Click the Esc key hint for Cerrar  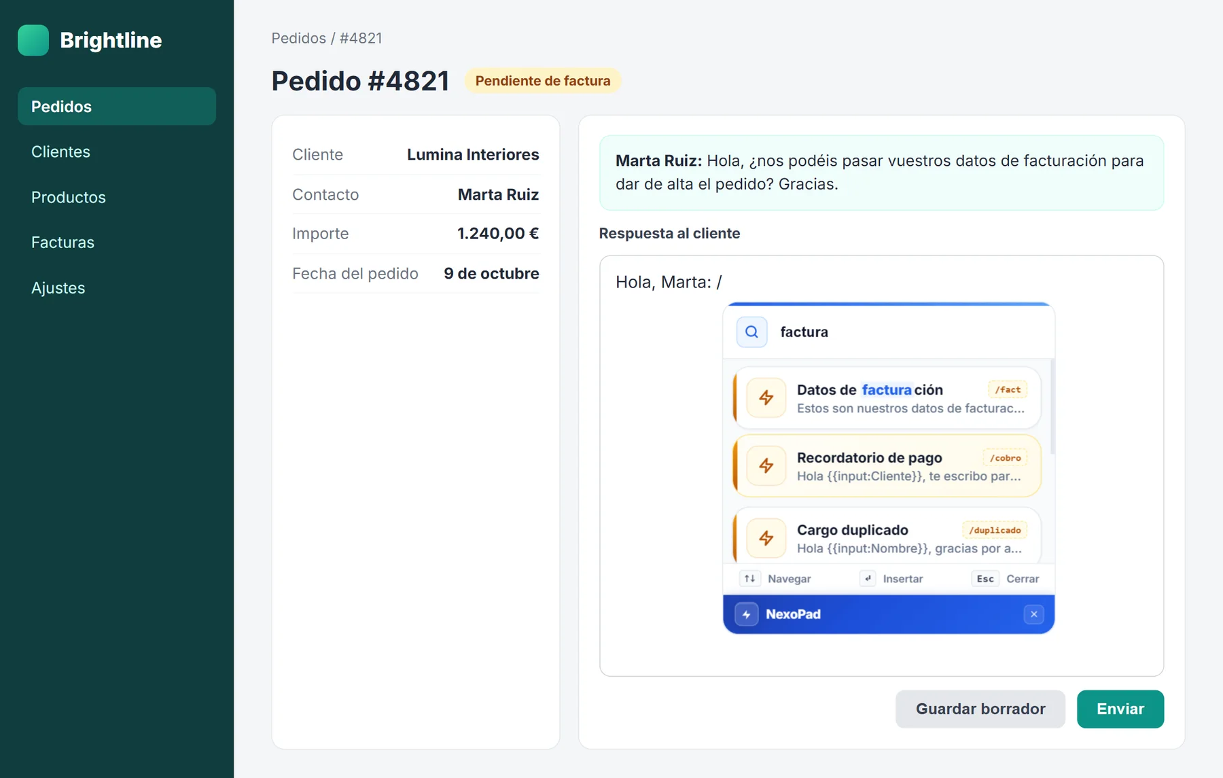pos(985,578)
